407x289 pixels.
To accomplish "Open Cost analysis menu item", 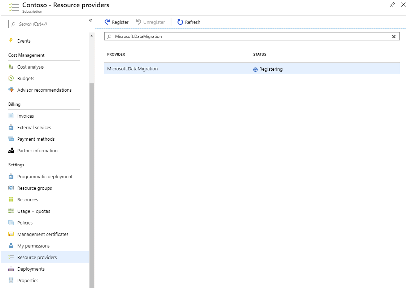I will tap(30, 67).
